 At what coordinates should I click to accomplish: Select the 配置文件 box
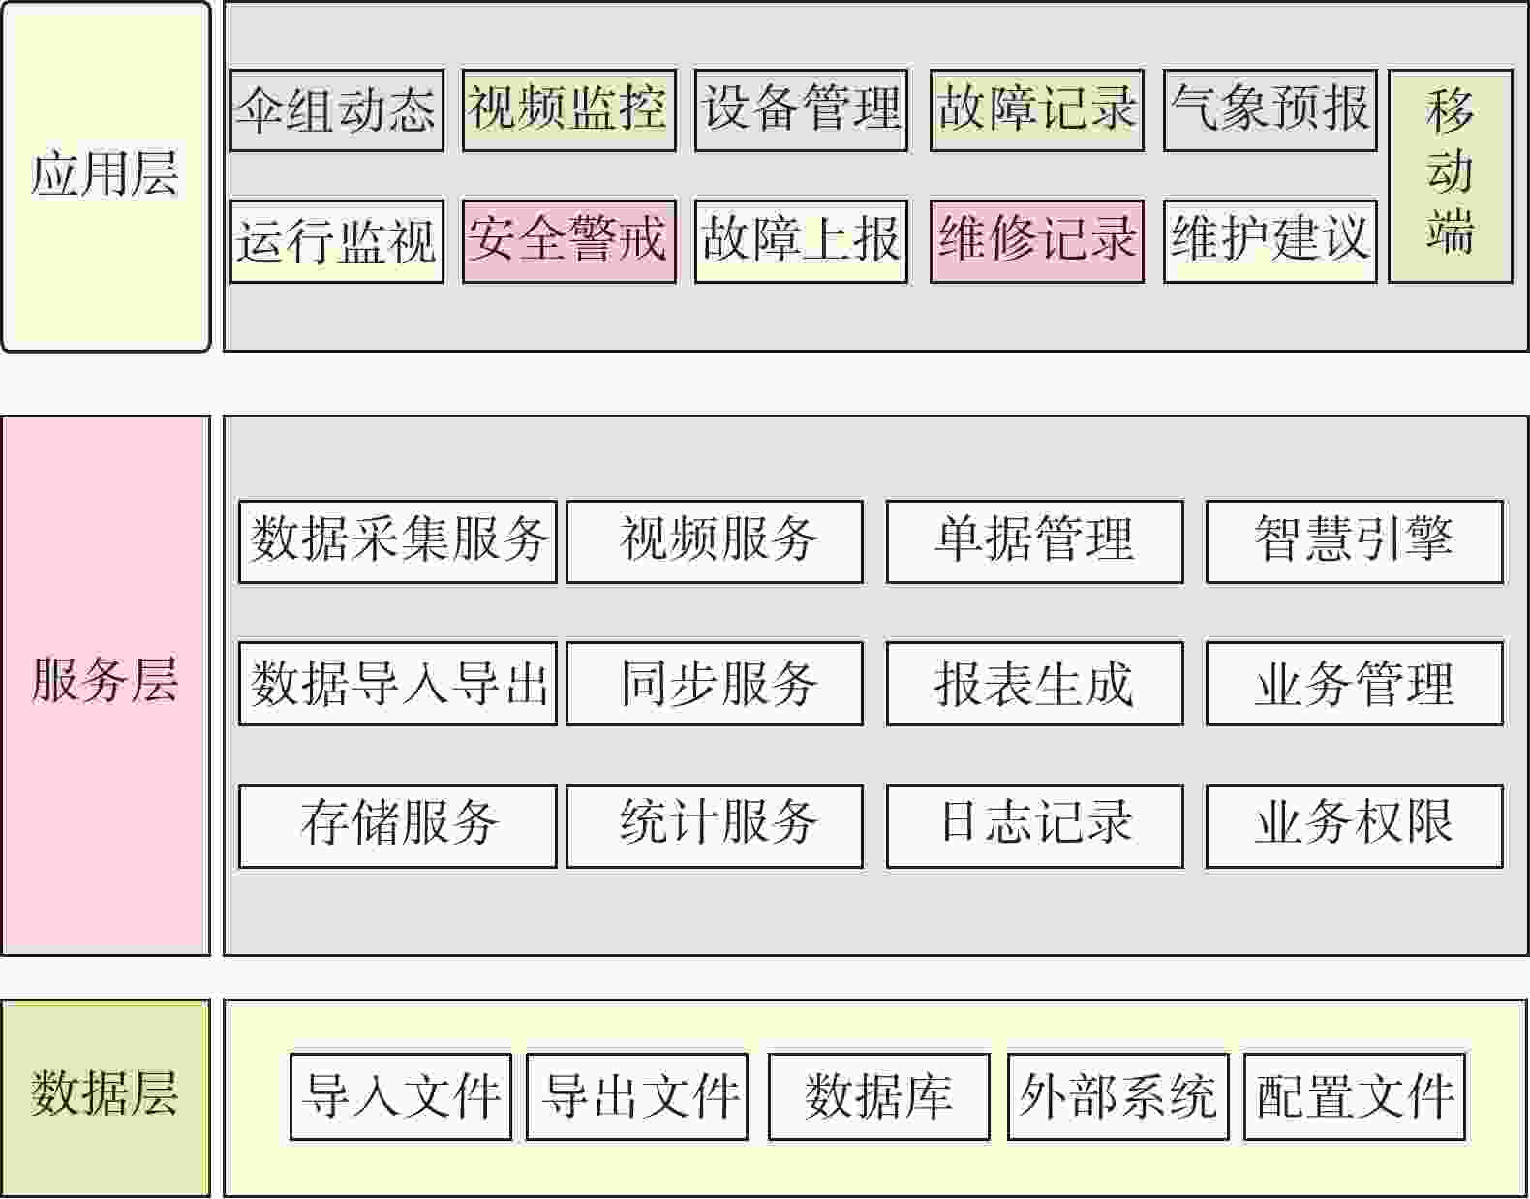coord(1355,1096)
